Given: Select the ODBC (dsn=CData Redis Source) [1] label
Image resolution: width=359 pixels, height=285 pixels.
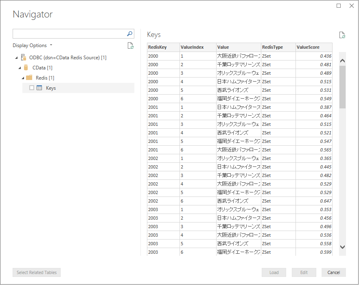Looking at the screenshot, I should coord(68,58).
